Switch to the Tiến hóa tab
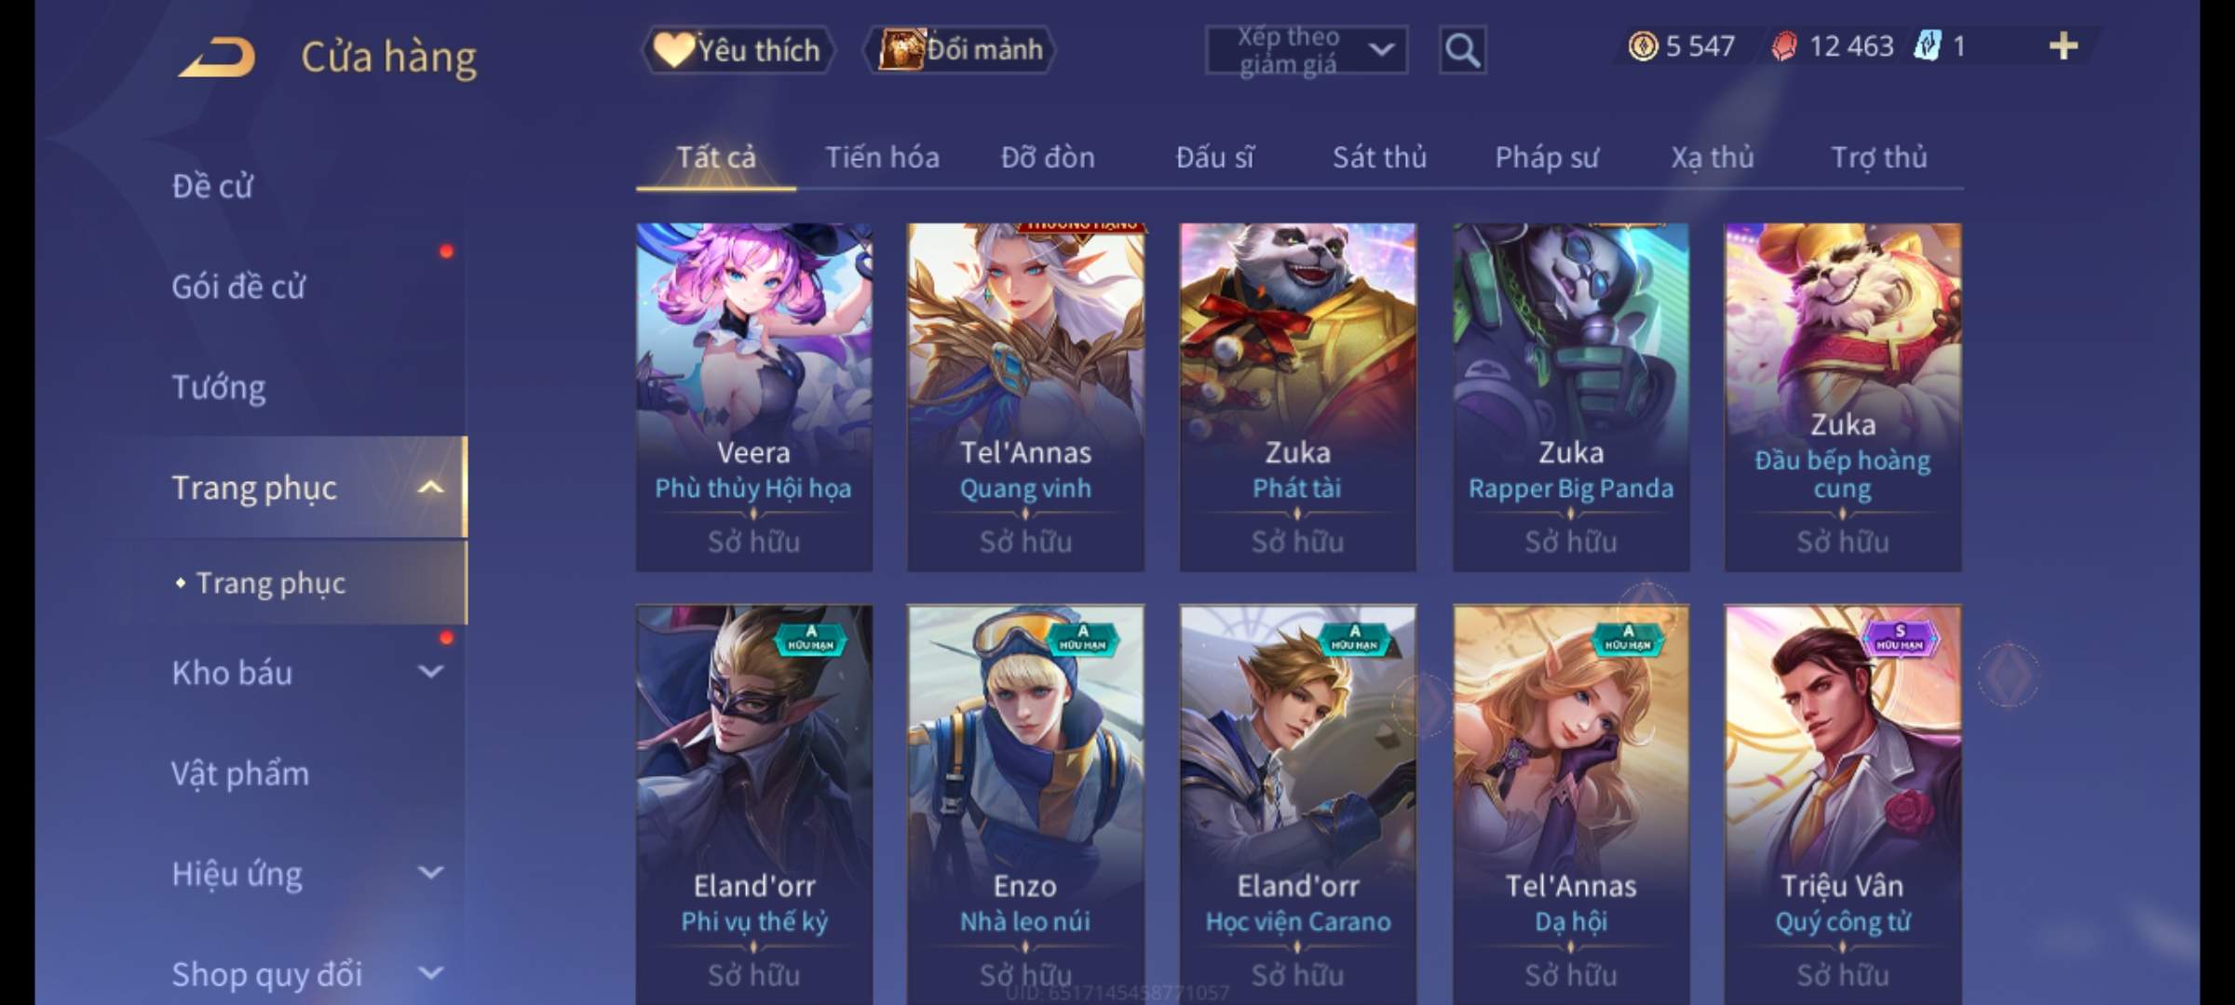 coord(882,157)
